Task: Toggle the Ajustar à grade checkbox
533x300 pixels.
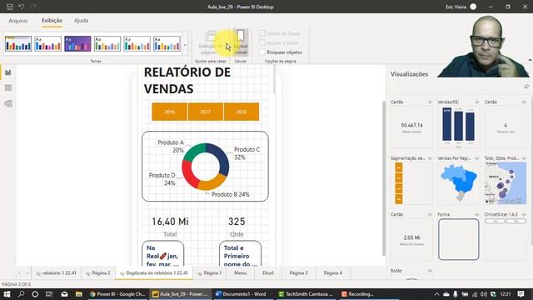Action: pos(262,42)
